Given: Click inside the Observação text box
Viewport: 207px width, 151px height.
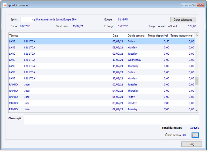Looking at the screenshot, I should (112, 119).
